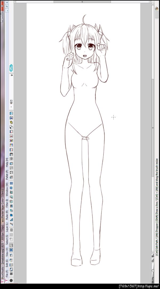The height and width of the screenshot is (289, 160).
Task: Open the toolbar options dropdown below CLIP logo
Action: coord(11,75)
